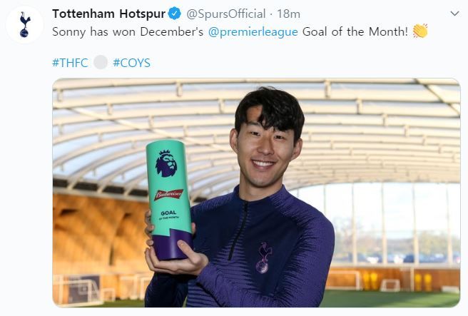Screen dimensions: 468x316
Task: Open the tweet photo of Sonny
Action: click(256, 193)
